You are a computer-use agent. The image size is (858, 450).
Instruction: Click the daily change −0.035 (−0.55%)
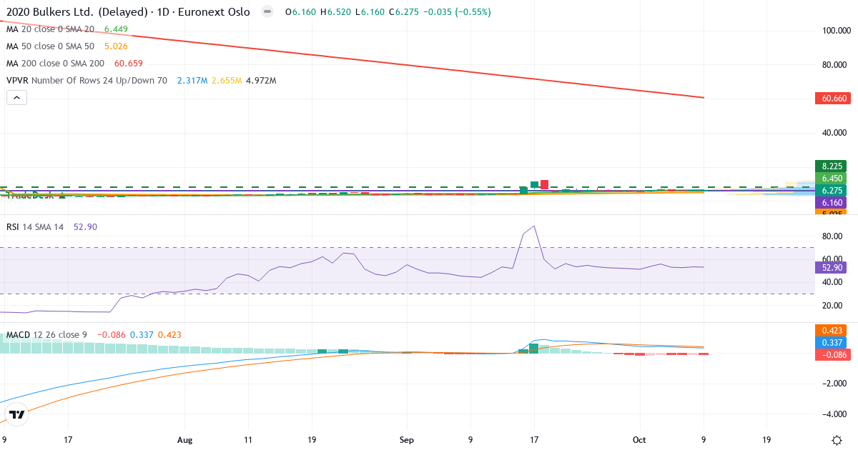coord(456,12)
